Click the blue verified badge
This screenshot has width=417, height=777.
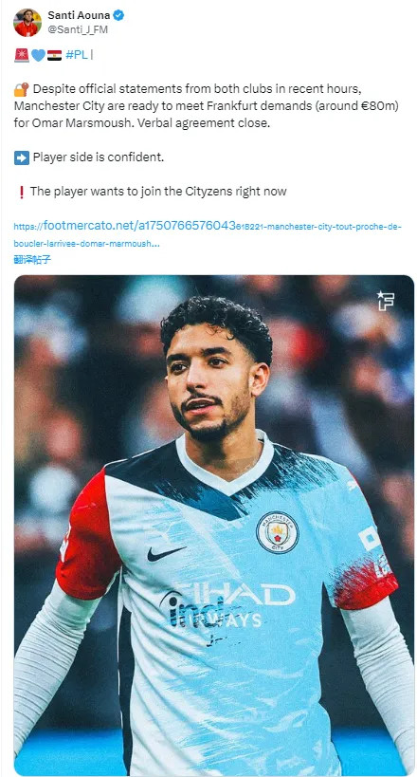click(118, 15)
